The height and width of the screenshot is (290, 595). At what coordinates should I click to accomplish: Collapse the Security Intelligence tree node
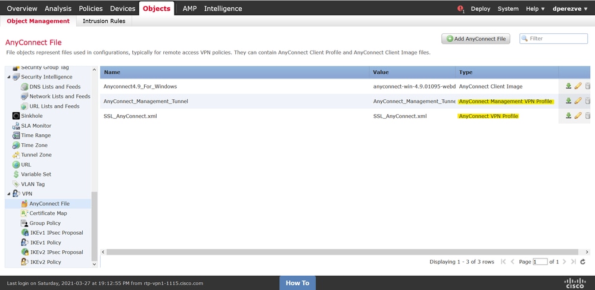pyautogui.click(x=8, y=77)
